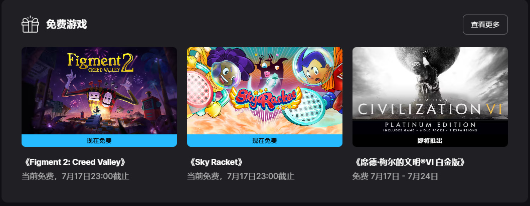Click the gift box icon beside 免费游戏
Image resolution: width=530 pixels, height=206 pixels.
(31, 25)
